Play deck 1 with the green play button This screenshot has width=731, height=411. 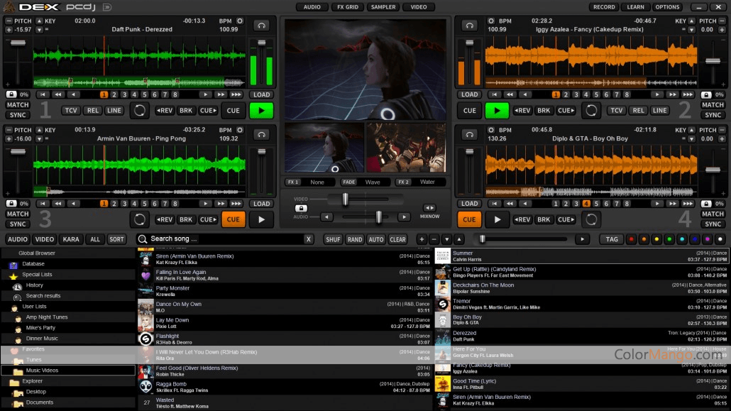click(261, 111)
